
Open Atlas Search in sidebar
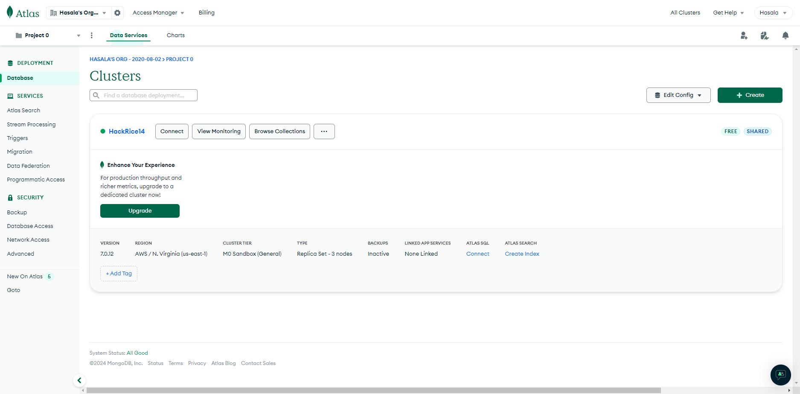coord(23,111)
